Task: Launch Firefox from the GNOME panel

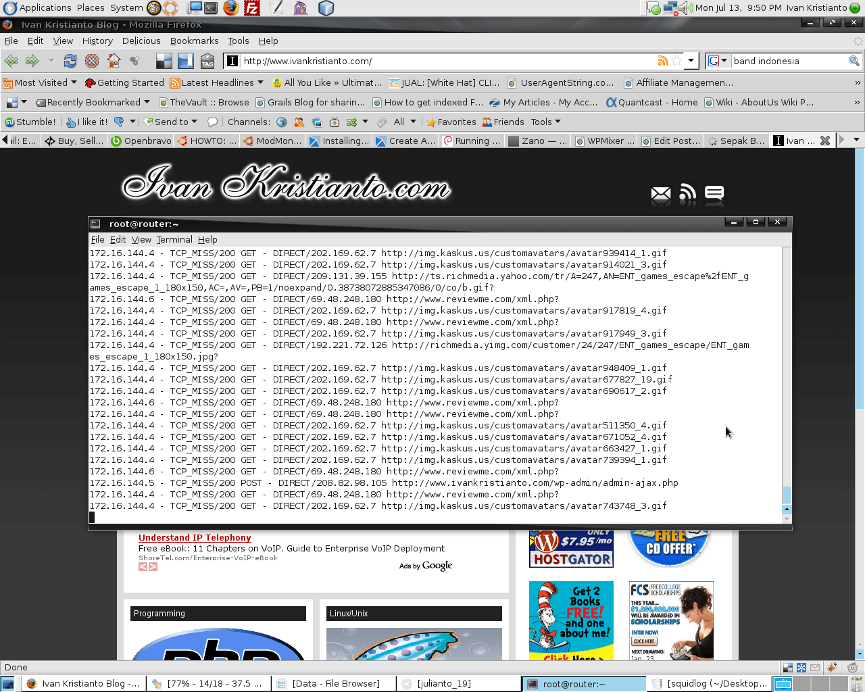Action: tap(231, 8)
